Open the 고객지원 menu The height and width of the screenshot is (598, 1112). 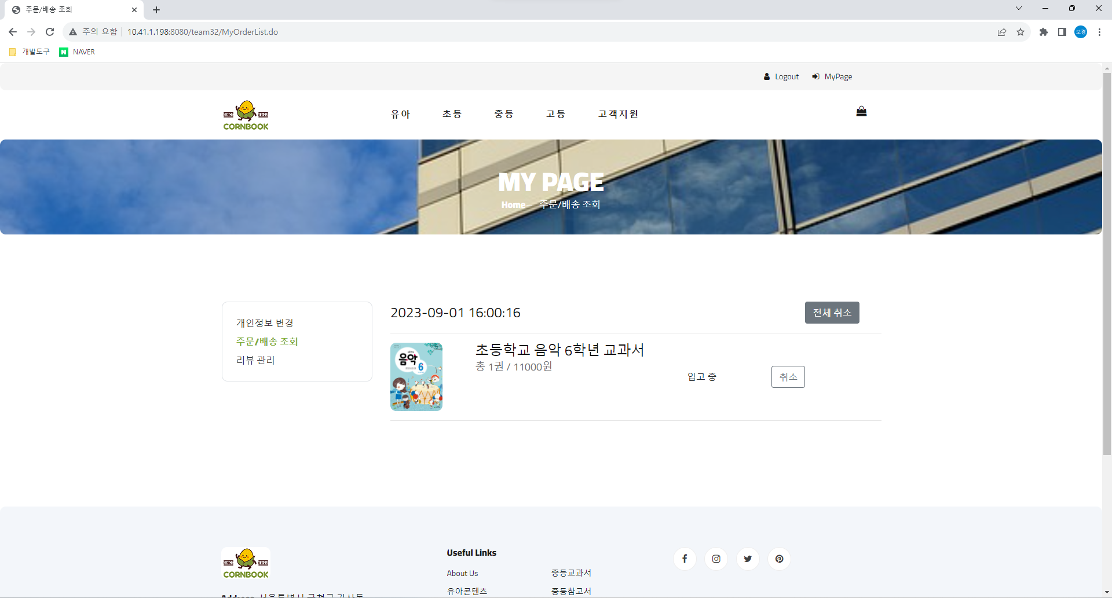pyautogui.click(x=618, y=114)
